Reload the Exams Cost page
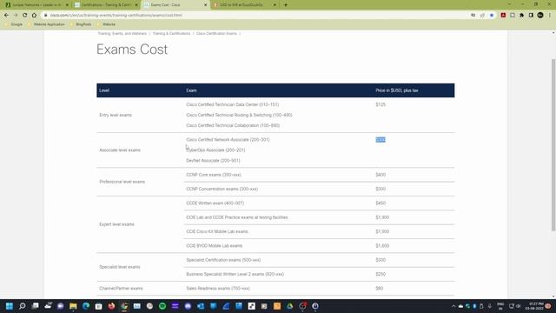The height and width of the screenshot is (313, 556). coord(25,16)
